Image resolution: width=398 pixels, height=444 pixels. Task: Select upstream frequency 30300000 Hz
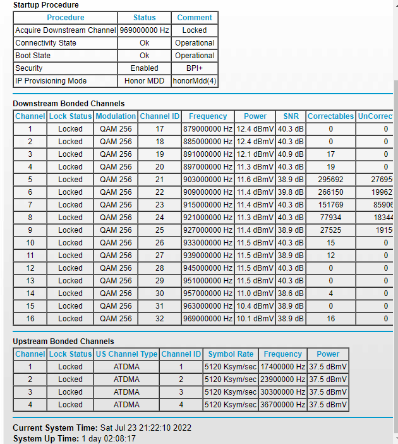tap(282, 392)
